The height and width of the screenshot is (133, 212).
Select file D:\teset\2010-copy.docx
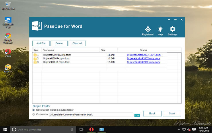[57, 62]
